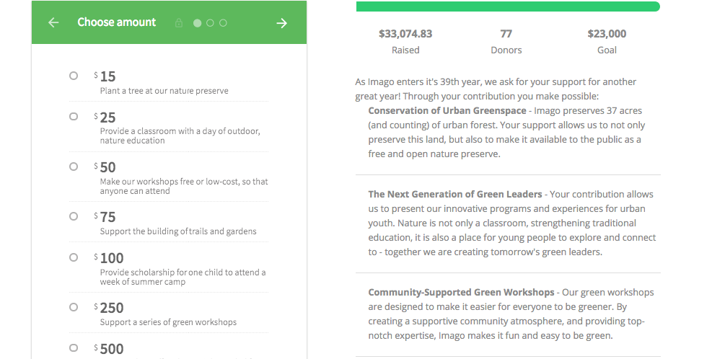Click the forward arrow next to step dots

tap(281, 23)
